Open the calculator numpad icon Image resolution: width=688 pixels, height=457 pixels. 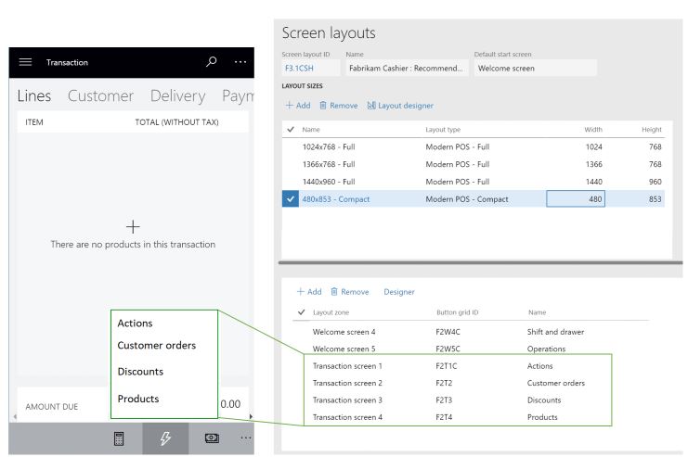tap(119, 438)
